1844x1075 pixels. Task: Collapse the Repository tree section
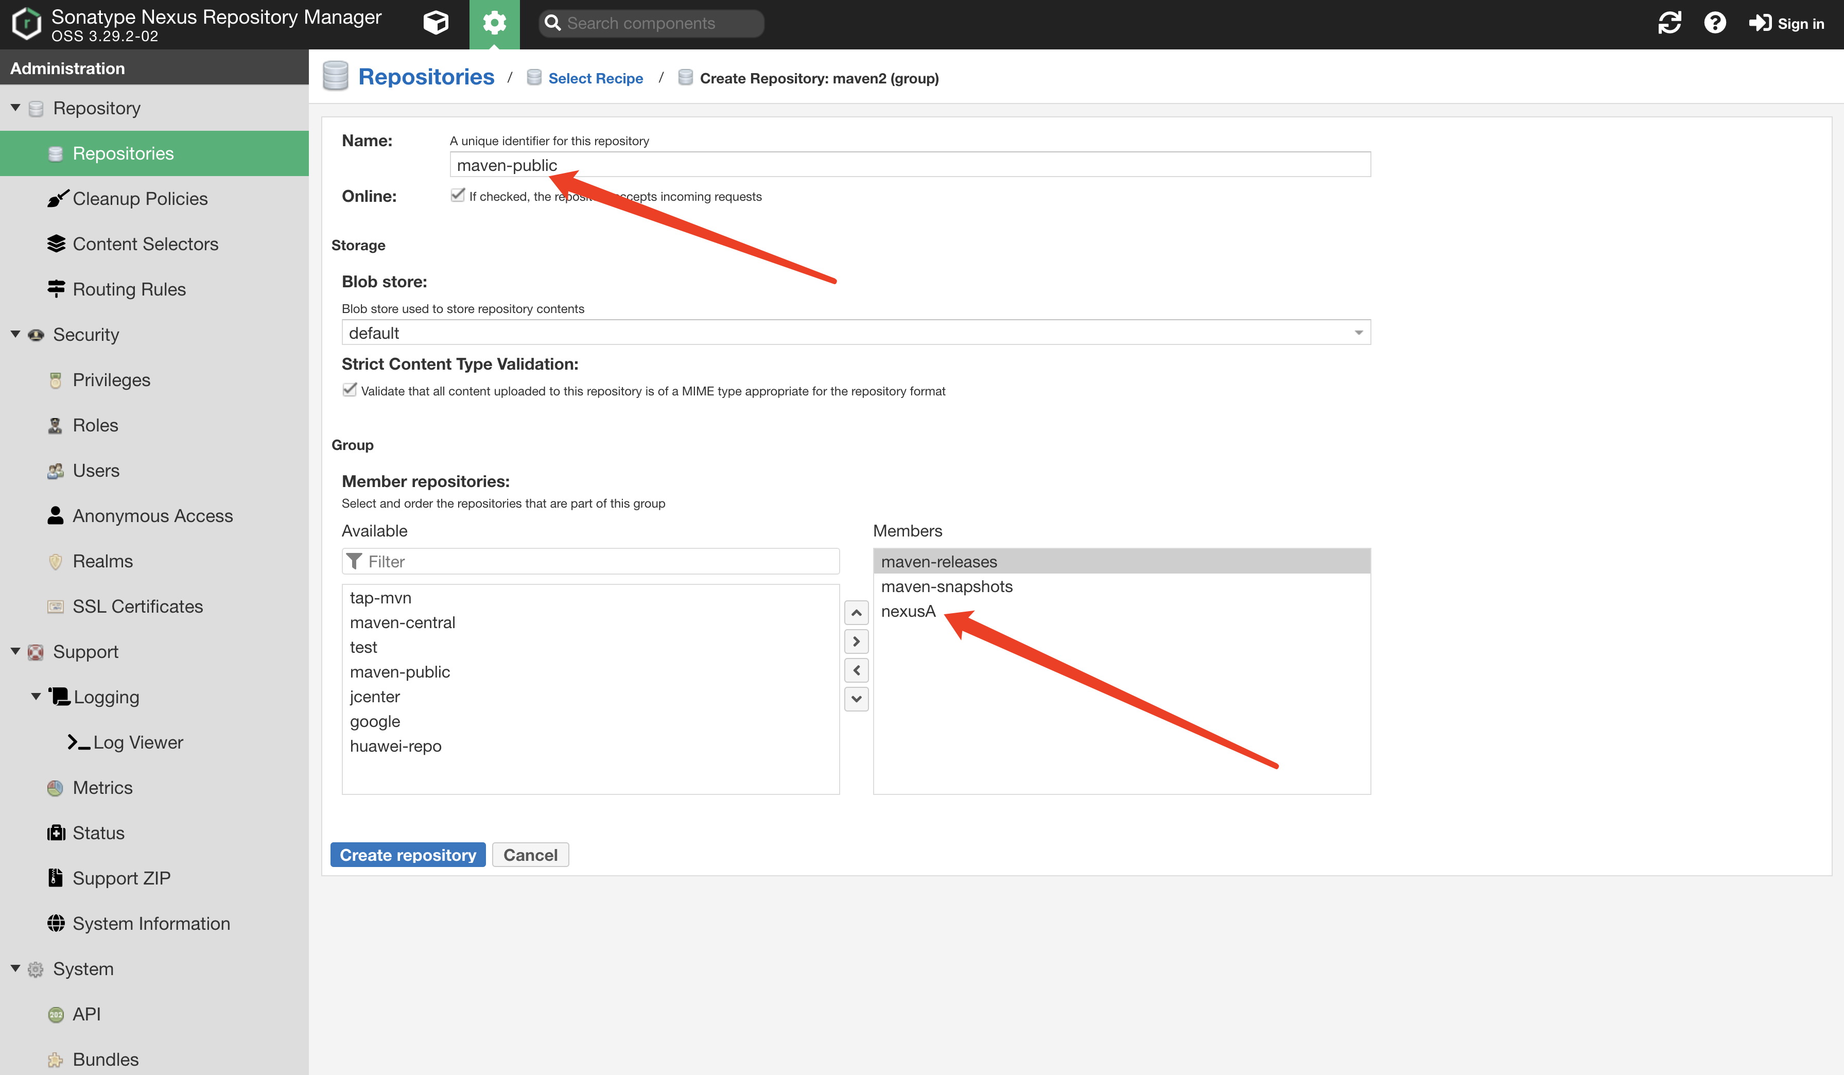tap(15, 108)
